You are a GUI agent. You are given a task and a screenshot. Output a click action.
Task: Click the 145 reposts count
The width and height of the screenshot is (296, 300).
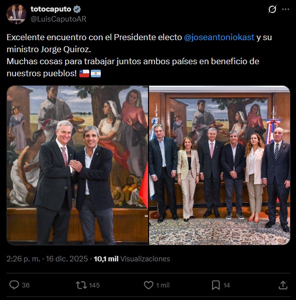click(x=94, y=285)
